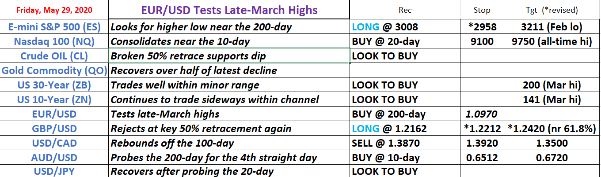Select the 1.0970 stop value cell
This screenshot has height=177, width=601.
482,114
